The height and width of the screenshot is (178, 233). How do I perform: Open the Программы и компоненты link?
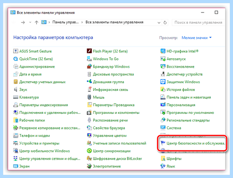tap(116, 113)
